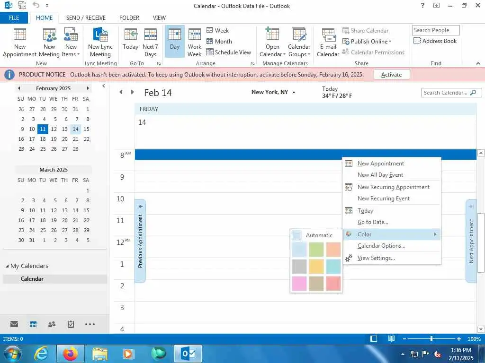Click the zoom in plus button
The width and height of the screenshot is (485, 363).
[459, 339]
